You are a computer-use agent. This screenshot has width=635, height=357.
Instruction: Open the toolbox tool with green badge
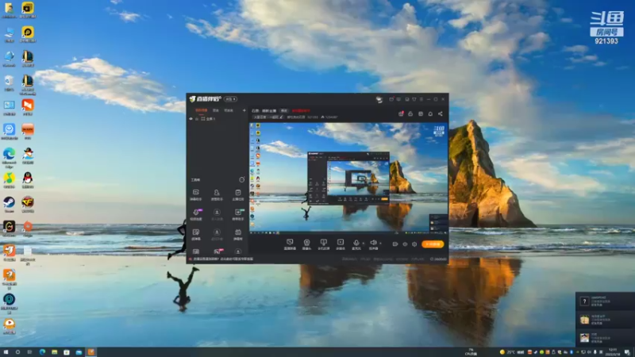pos(237,214)
